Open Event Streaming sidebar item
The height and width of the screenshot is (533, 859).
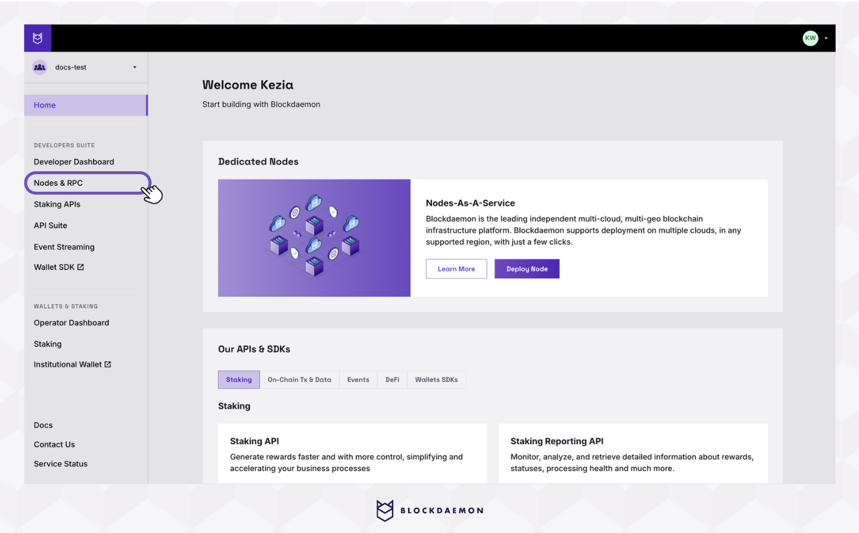coord(64,247)
